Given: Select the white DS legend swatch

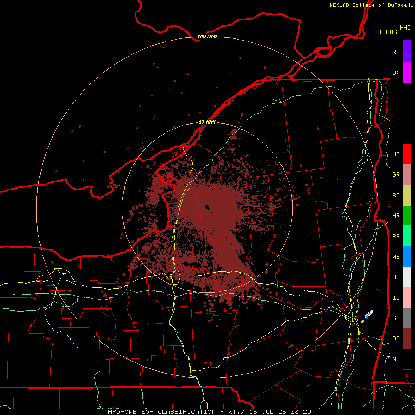Looking at the screenshot, I should click(407, 277).
